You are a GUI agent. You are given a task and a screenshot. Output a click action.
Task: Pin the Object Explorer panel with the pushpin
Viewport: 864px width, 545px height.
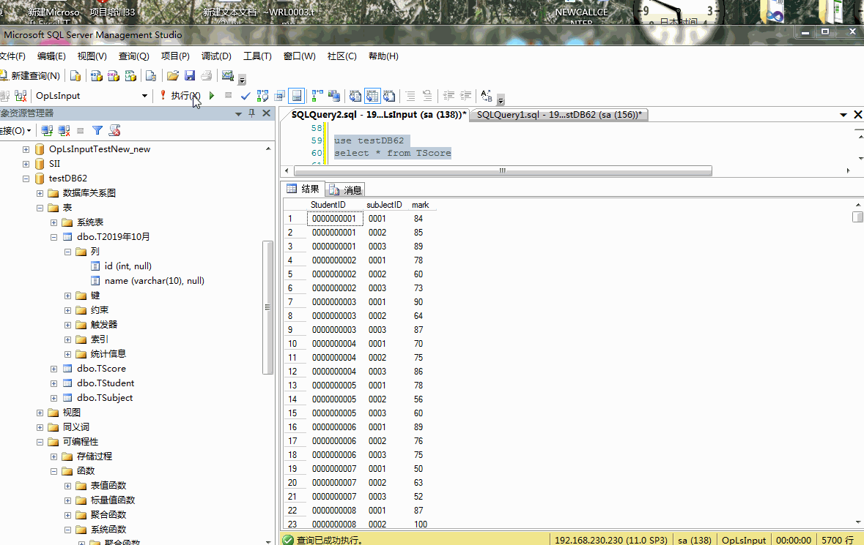click(252, 113)
